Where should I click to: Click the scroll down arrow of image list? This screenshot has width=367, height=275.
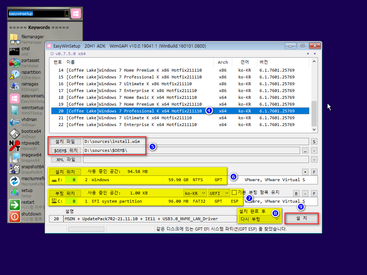[x=314, y=129]
